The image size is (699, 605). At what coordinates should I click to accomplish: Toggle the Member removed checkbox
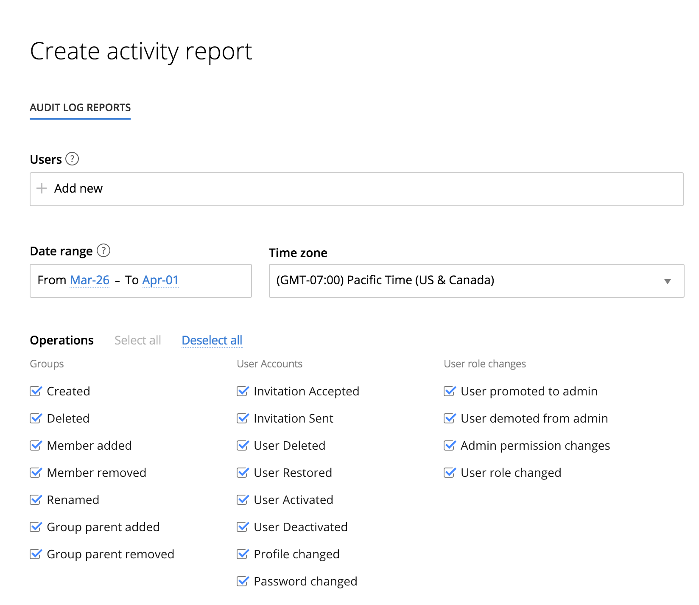36,473
